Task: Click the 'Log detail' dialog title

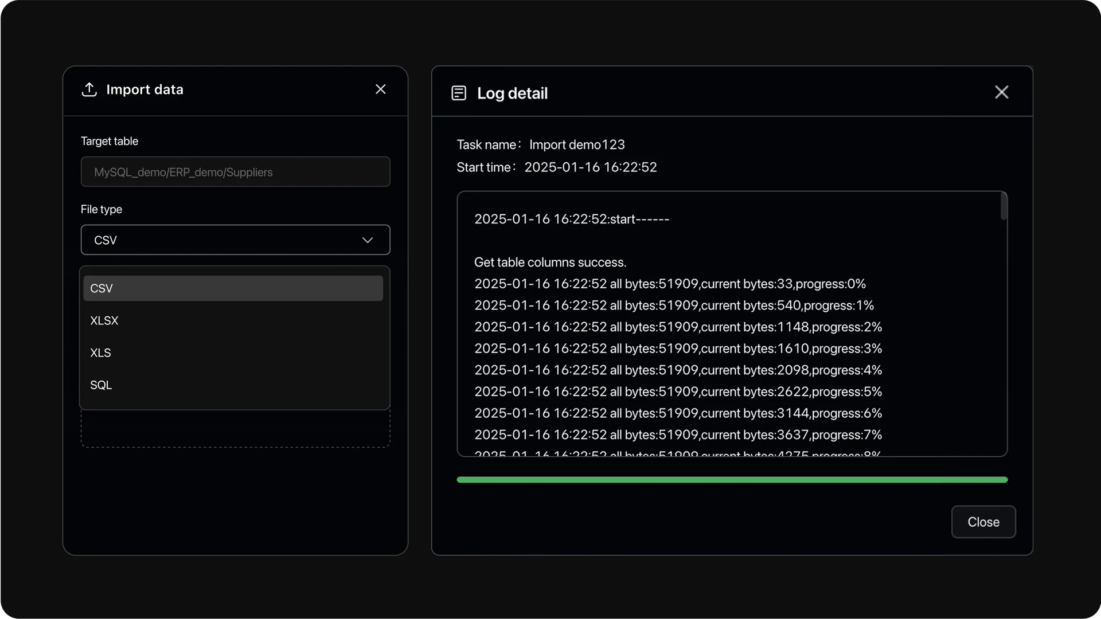Action: pos(512,93)
